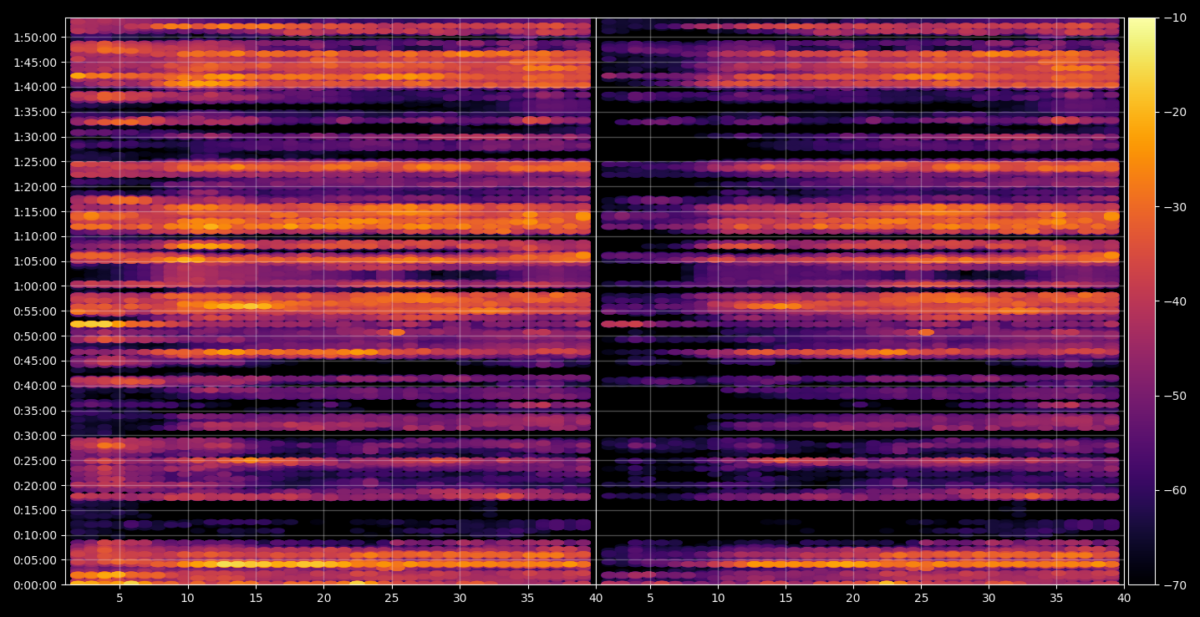The image size is (1200, 617).
Task: Click x-axis tick 35 under left heatmap
Action: coord(528,599)
